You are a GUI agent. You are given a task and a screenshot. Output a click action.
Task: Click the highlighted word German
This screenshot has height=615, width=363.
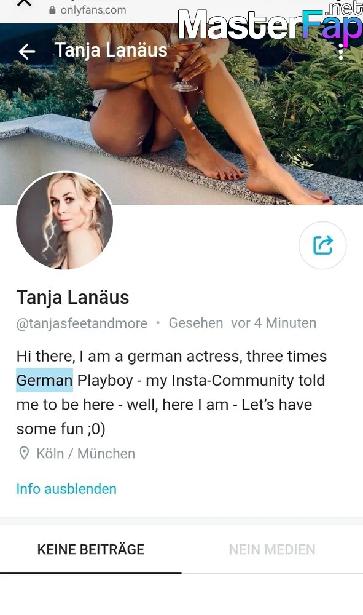[x=45, y=380]
